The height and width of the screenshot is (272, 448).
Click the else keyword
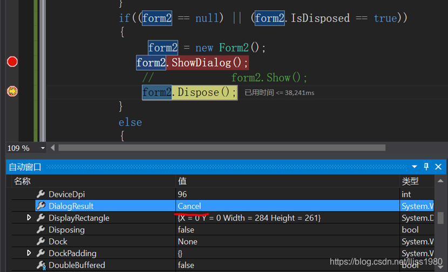tap(130, 123)
